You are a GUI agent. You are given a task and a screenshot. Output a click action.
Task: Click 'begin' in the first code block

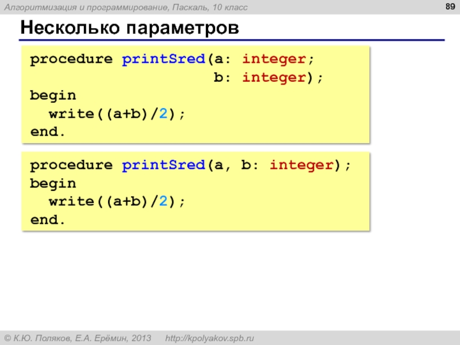[53, 95]
